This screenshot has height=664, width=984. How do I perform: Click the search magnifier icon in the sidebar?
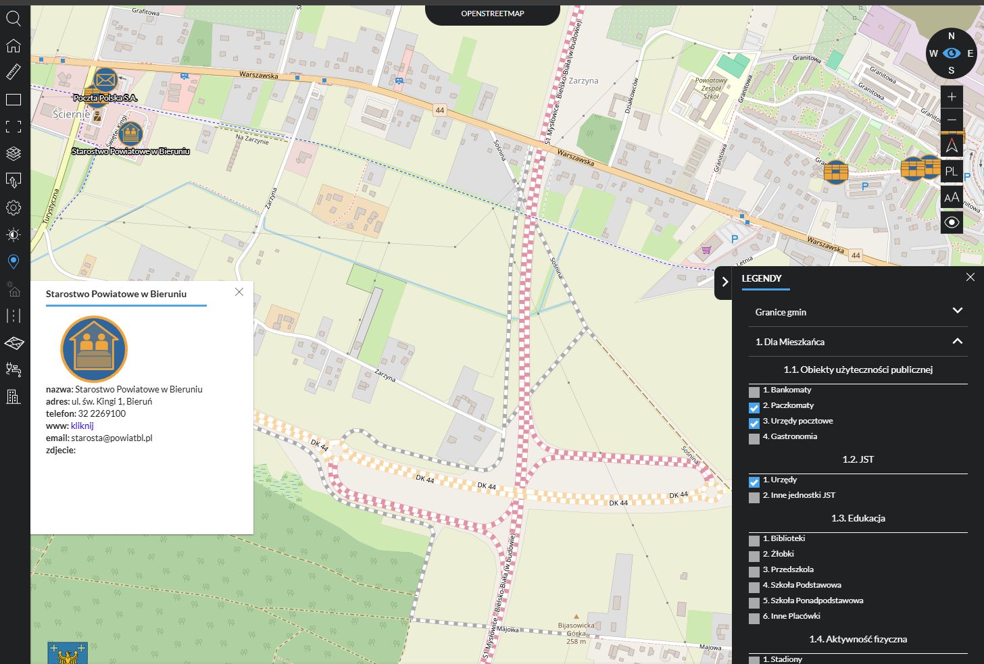tap(14, 18)
